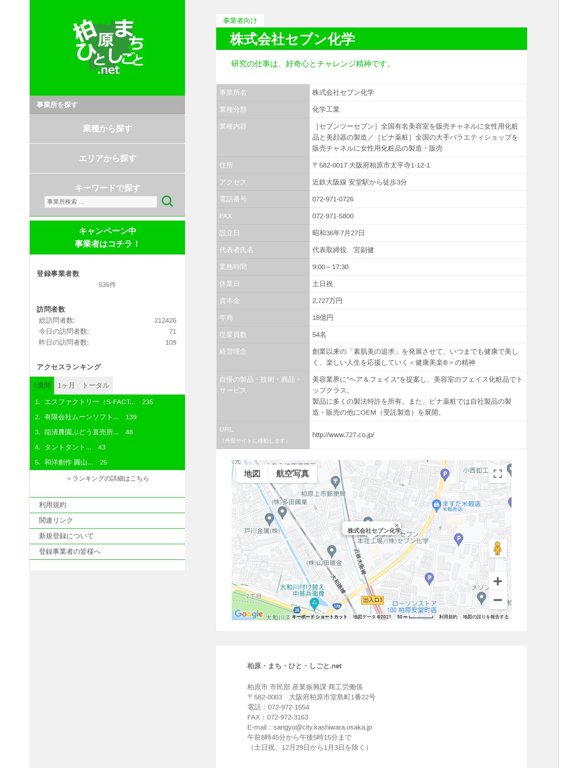Viewport: 588px width, 768px height.
Task: Click the 柏原まちひとしごと.net site logo
Action: 109,46
